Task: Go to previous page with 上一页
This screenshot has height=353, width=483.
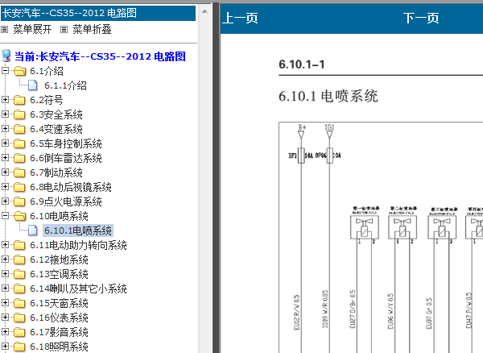Action: (x=240, y=18)
